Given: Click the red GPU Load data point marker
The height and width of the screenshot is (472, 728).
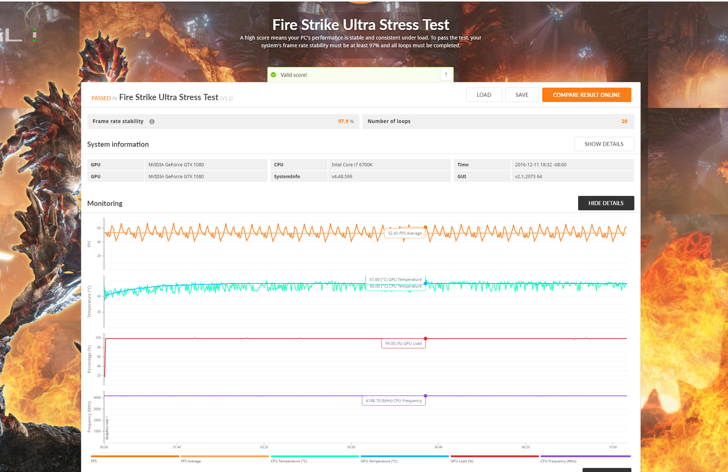Looking at the screenshot, I should coord(426,339).
